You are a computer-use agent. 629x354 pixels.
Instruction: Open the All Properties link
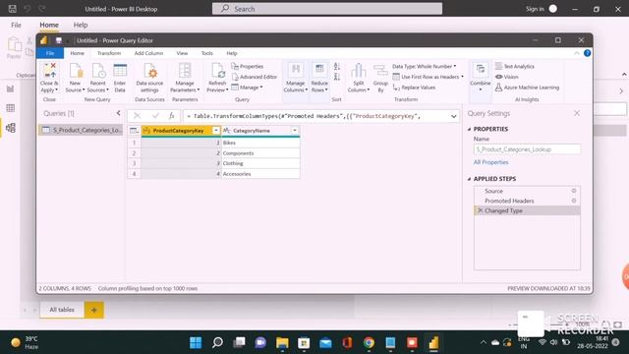[490, 162]
